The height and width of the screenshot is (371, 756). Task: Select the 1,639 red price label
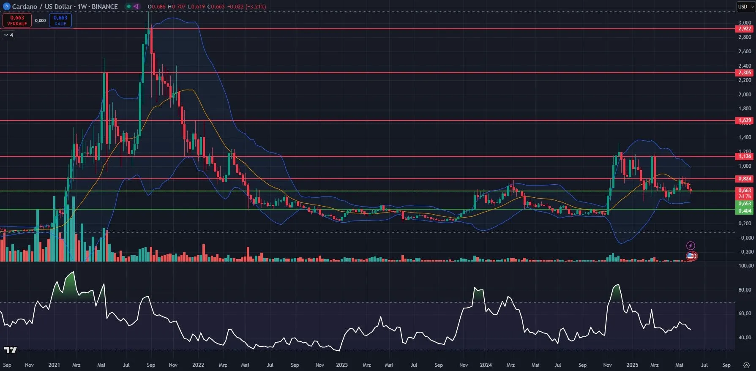coord(745,120)
